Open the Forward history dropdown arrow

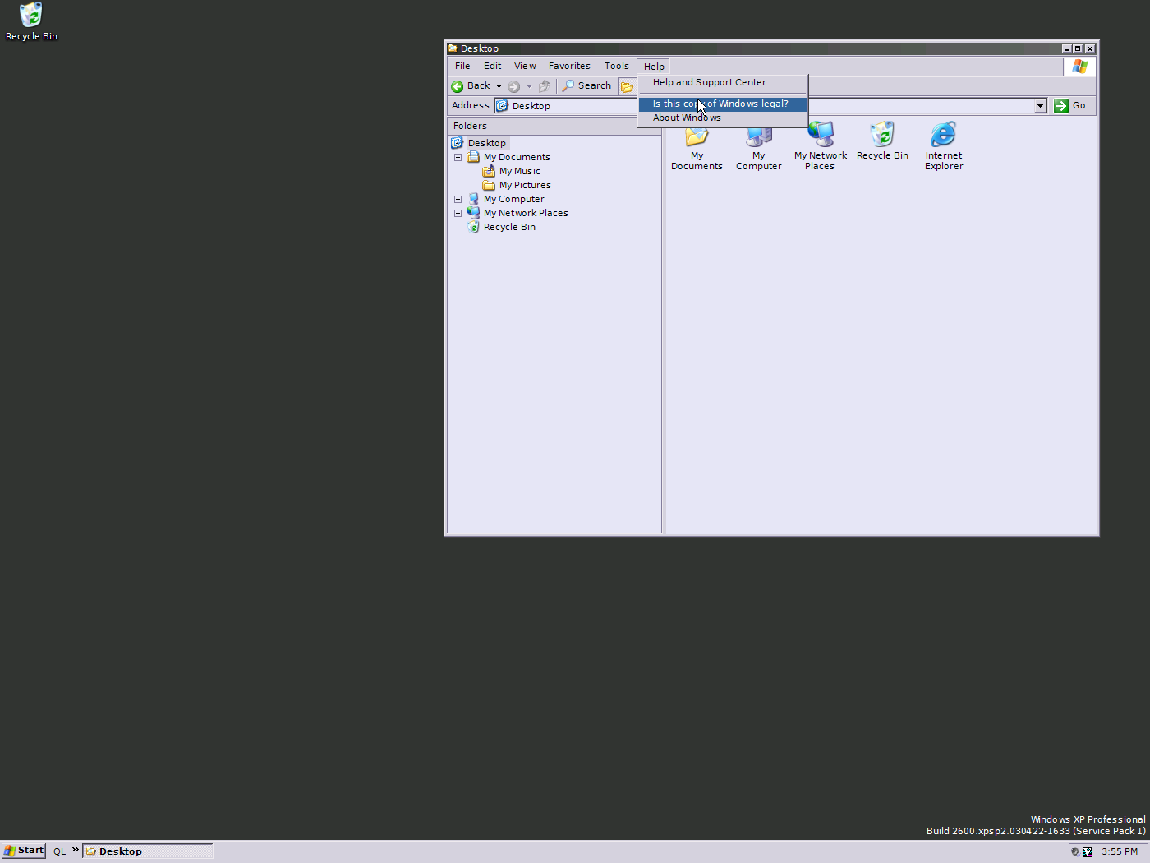tap(529, 86)
